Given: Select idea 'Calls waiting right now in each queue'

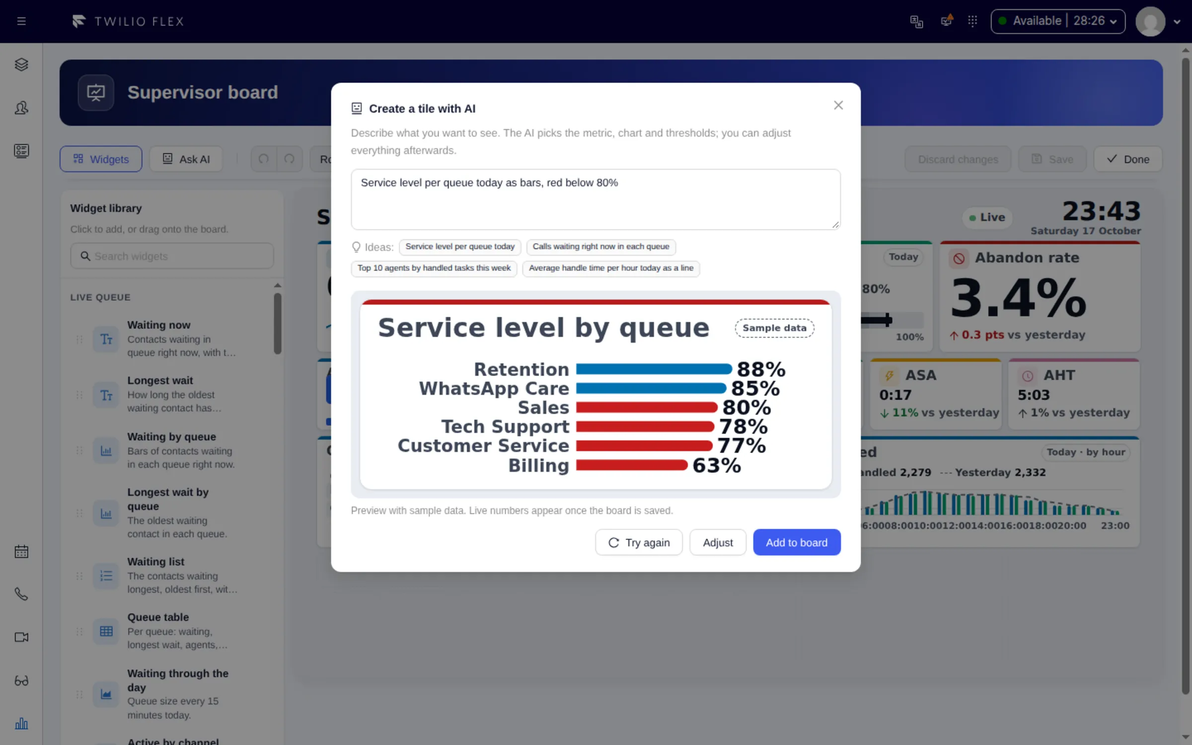Looking at the screenshot, I should click(601, 247).
